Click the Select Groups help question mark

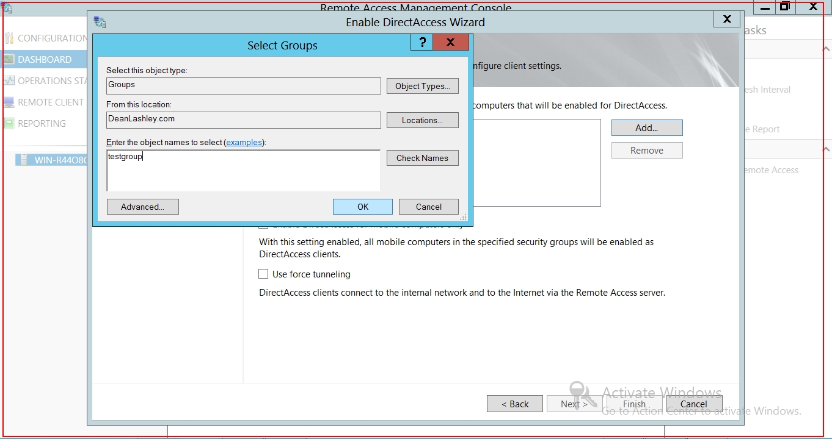[x=421, y=43]
